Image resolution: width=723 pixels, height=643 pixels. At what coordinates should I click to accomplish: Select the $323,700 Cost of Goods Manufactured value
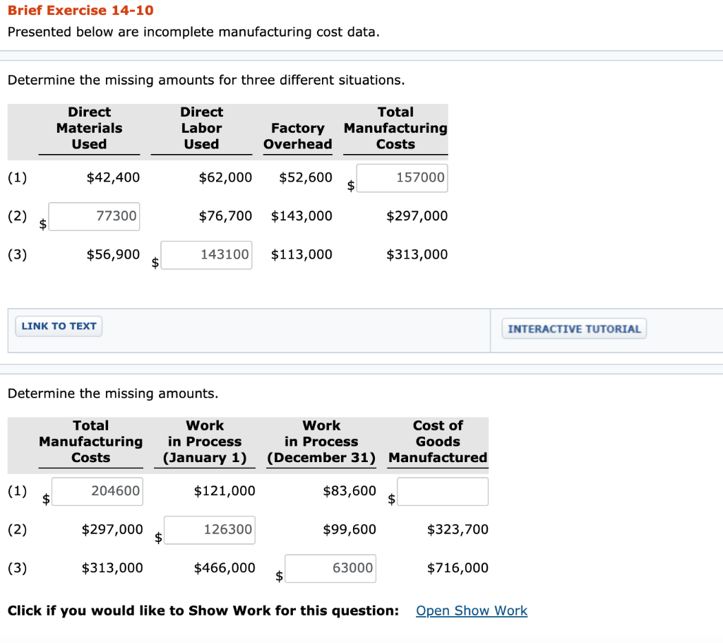(456, 529)
